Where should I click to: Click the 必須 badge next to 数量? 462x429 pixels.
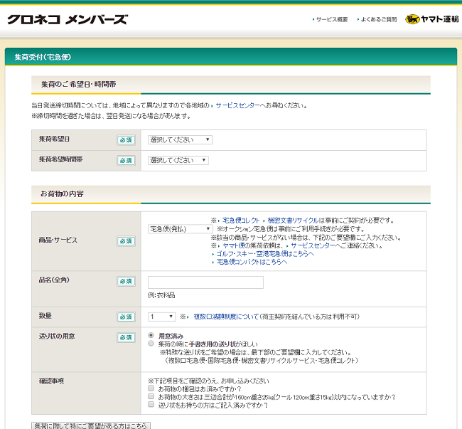tap(126, 317)
